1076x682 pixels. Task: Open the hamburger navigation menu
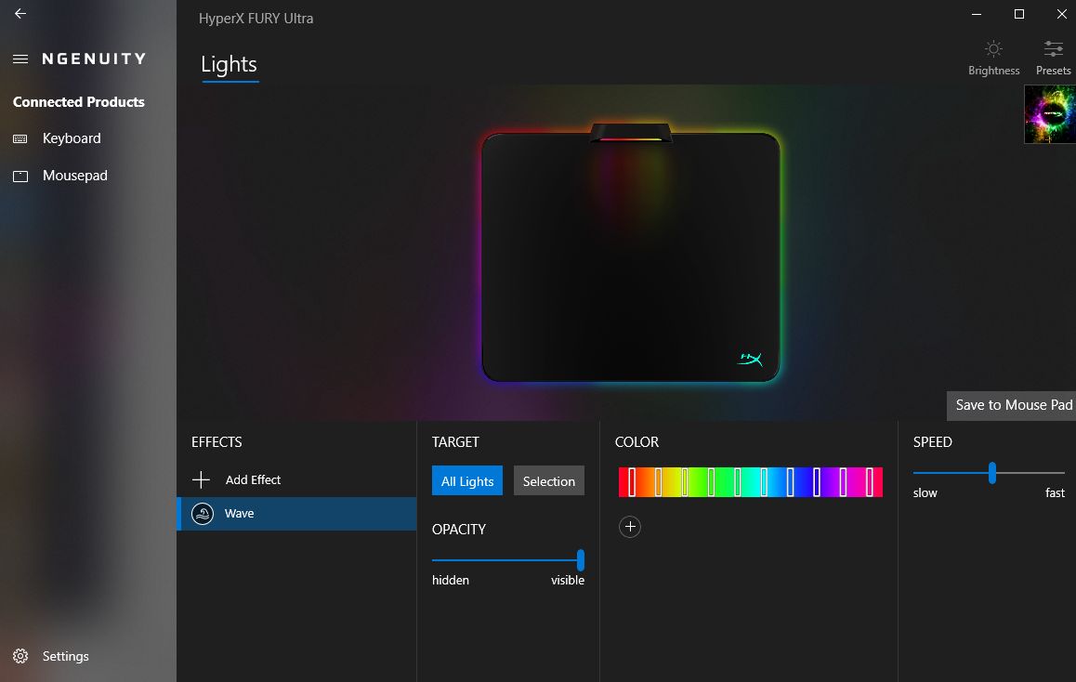20,59
